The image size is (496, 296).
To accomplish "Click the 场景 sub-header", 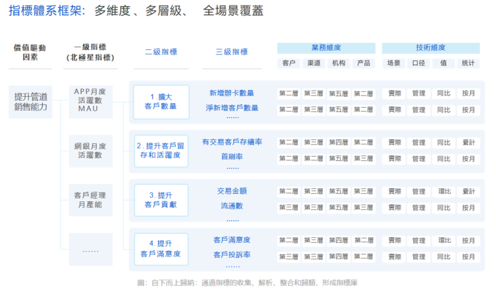I will 394,63.
